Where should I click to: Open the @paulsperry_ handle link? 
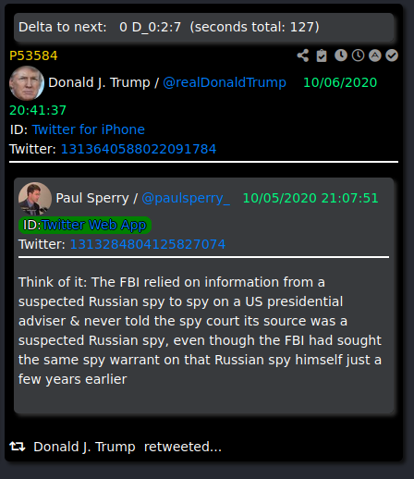pos(186,198)
